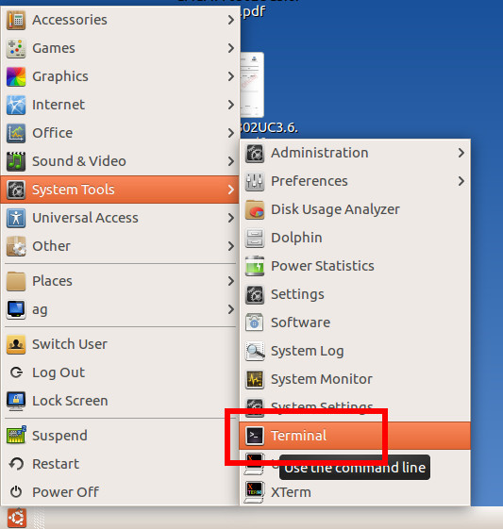
Task: Choose the Log Out menu option
Action: [x=120, y=372]
